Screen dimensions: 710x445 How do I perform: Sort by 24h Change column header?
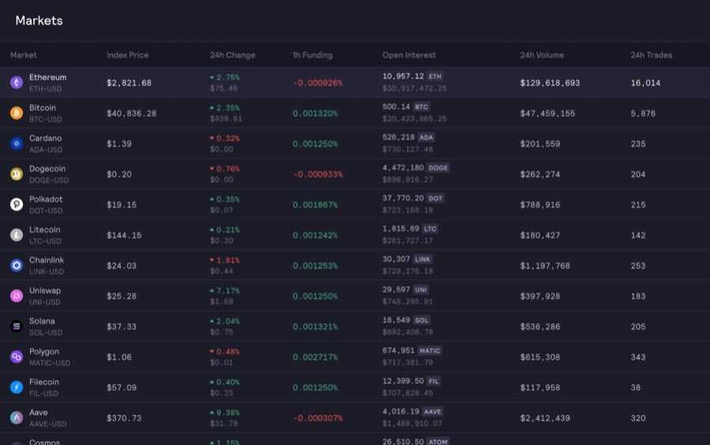pos(233,55)
